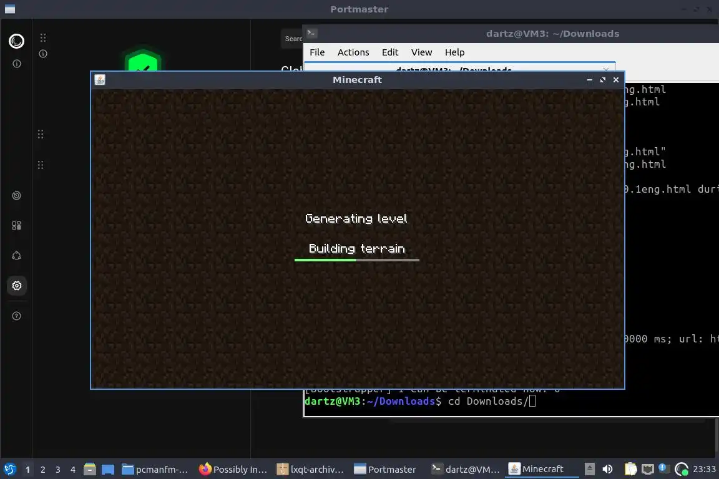Open Portmaster SPN triangle-nodes icon
The height and width of the screenshot is (479, 719).
(x=16, y=256)
